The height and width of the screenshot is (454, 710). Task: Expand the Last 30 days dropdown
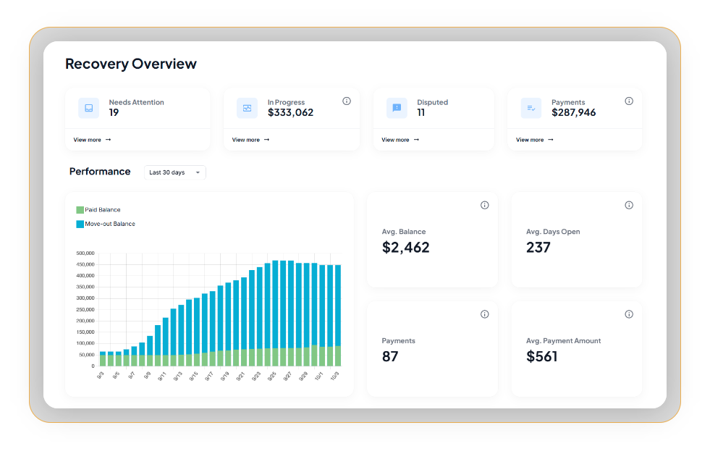(174, 172)
